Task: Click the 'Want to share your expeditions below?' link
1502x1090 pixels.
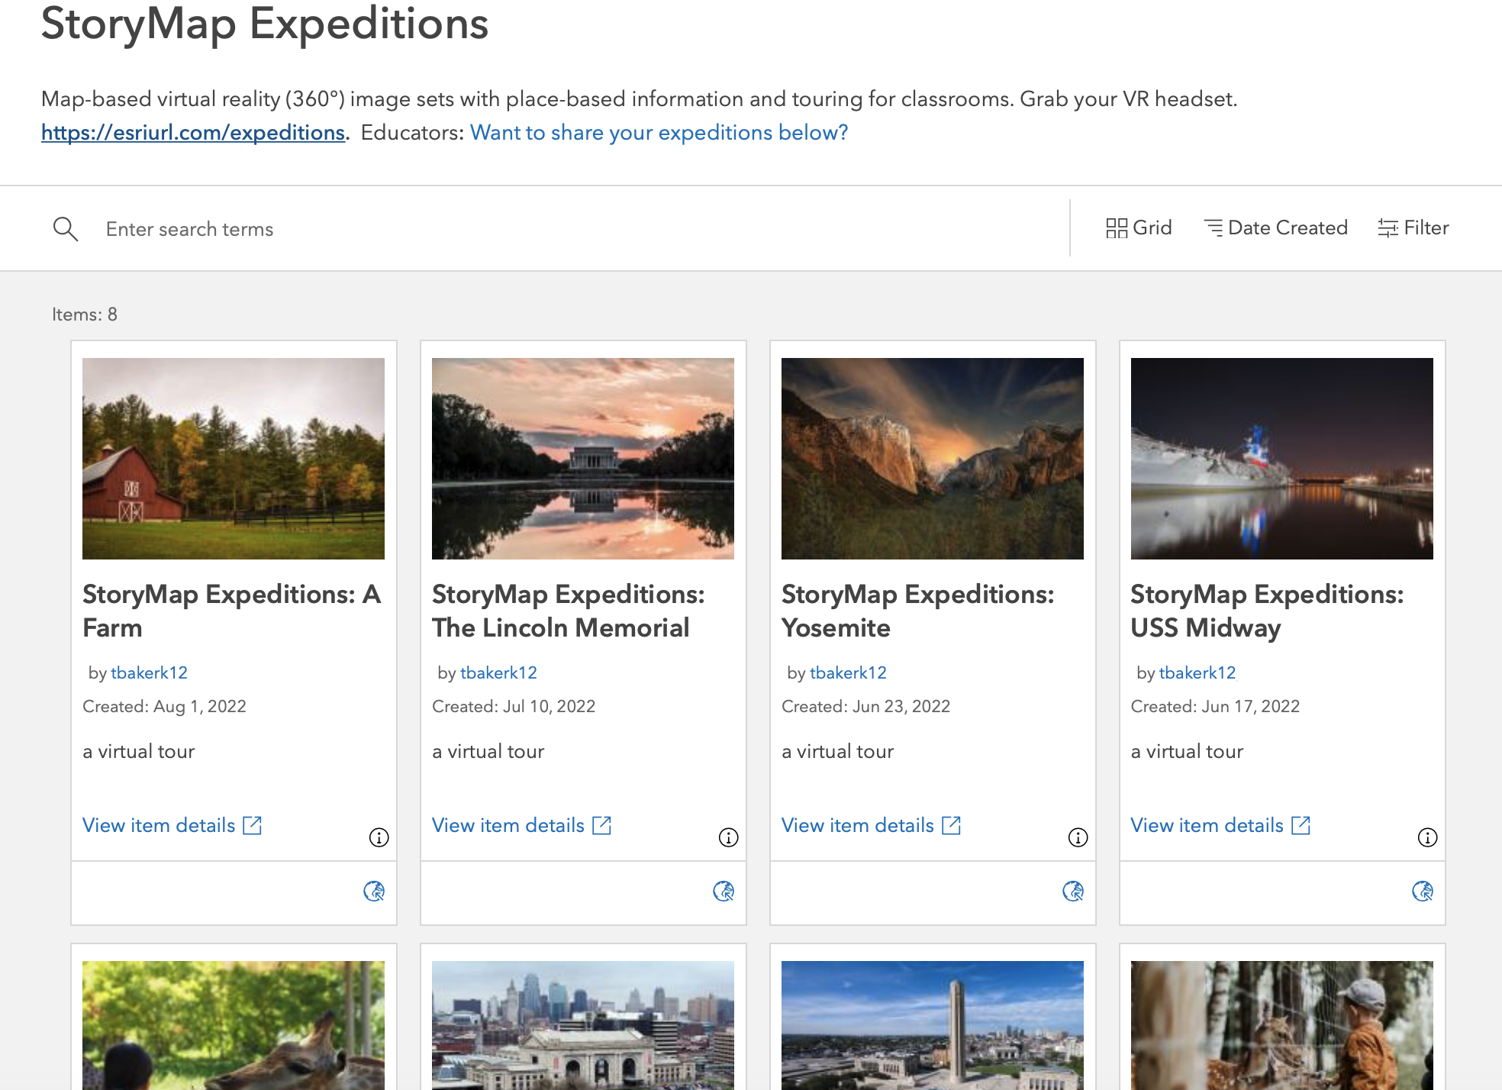Action: coord(659,131)
